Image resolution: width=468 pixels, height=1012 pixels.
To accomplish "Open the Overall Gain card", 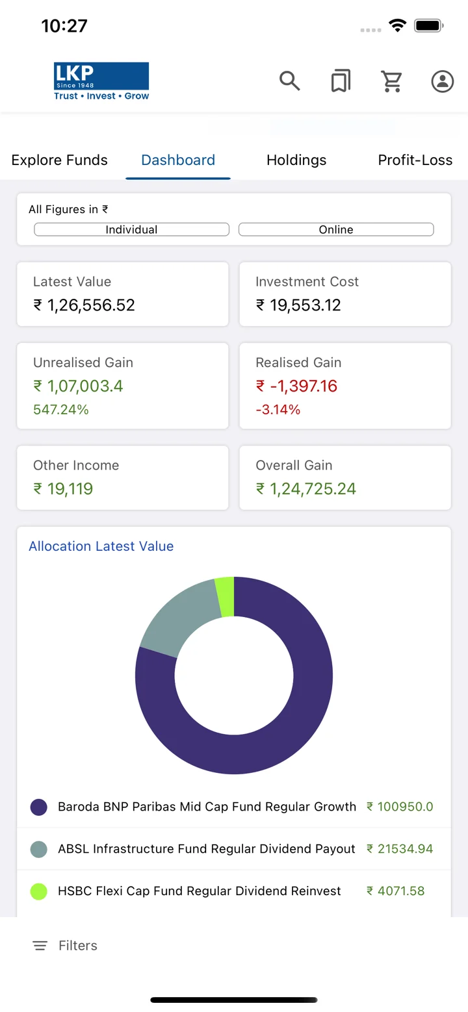I will 345,477.
